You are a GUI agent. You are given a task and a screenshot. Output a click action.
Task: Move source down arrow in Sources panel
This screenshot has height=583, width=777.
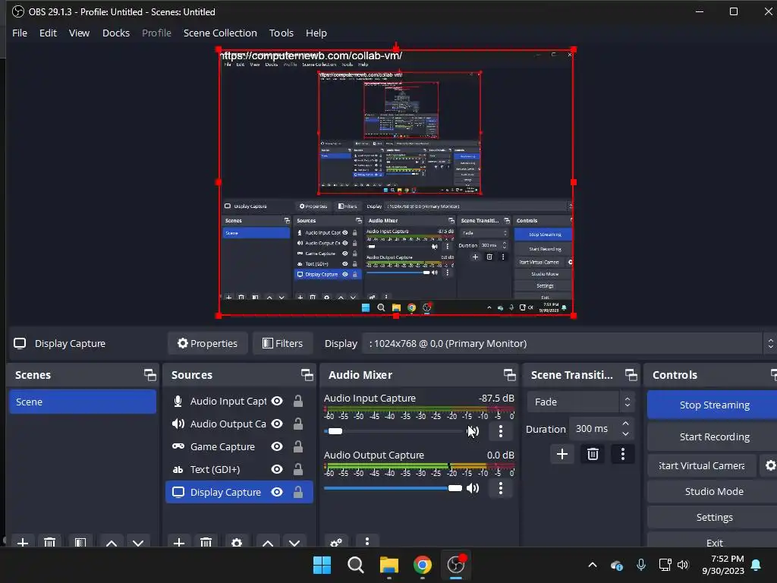pos(294,543)
